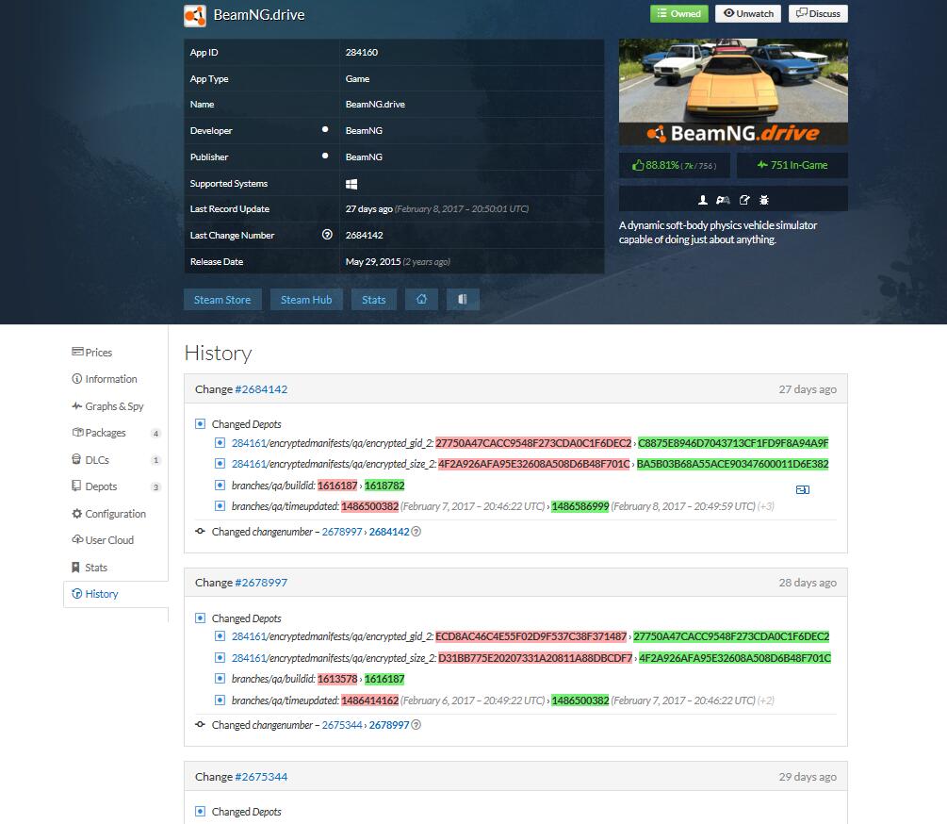The height and width of the screenshot is (824, 947).
Task: Click the Discuss button
Action: pos(818,14)
